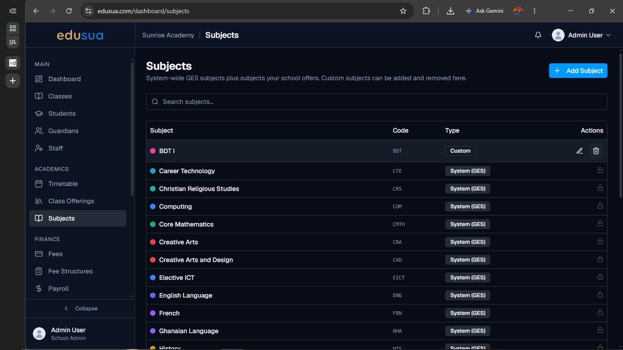Click the lock icon for Creative Arts
This screenshot has height=350, width=623.
point(600,241)
